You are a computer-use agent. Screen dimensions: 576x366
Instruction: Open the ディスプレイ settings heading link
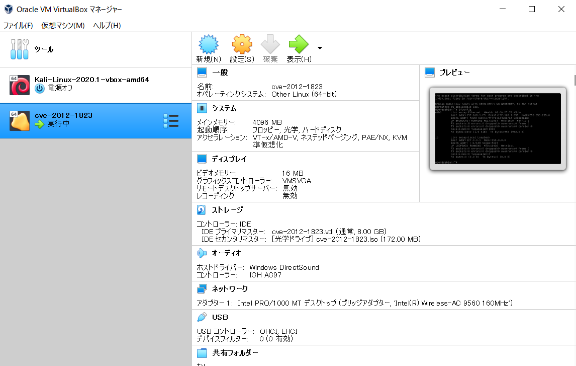point(229,159)
